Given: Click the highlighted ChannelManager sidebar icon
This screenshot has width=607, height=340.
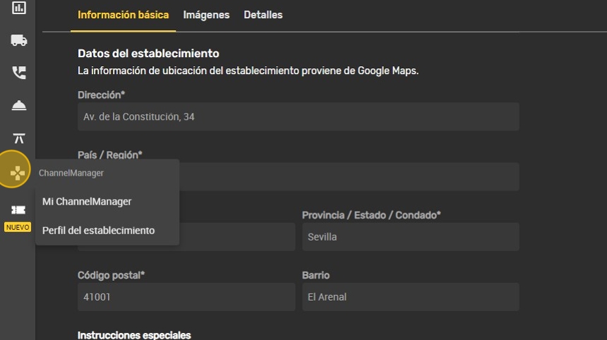Looking at the screenshot, I should point(16,171).
